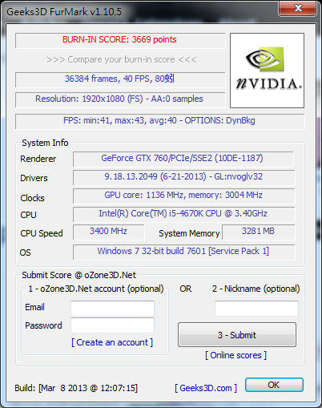Click the Intel(R) Core(TM) i5-4670K CPU value
This screenshot has width=322, height=408.
point(183,213)
